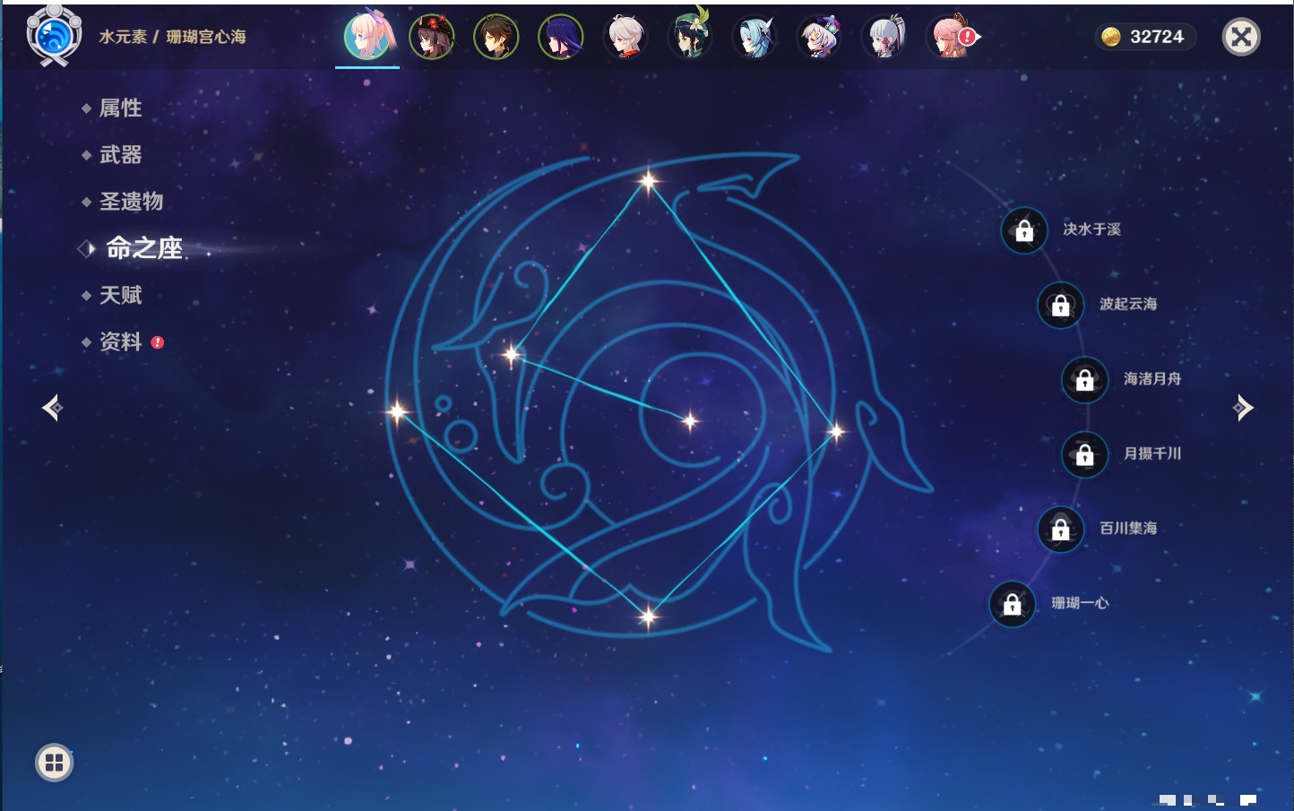Select Kokomi's pink-haired avatar with the teal ring

click(367, 37)
